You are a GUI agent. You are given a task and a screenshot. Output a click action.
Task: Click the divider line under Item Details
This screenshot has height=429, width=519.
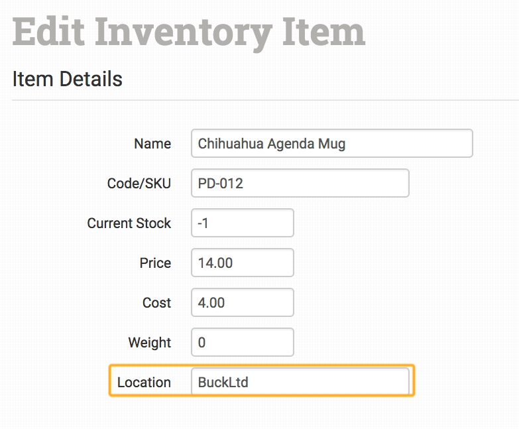[x=265, y=100]
